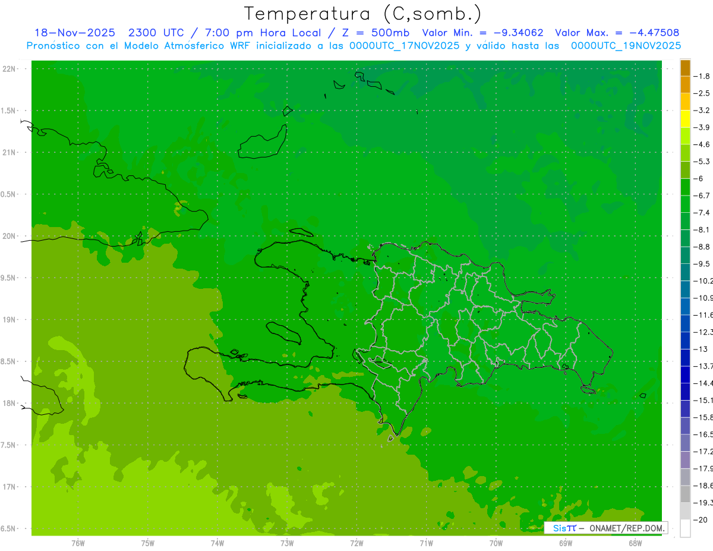This screenshot has height=551, width=713.
Task: Click the '73W' longitude label
Action: [287, 543]
